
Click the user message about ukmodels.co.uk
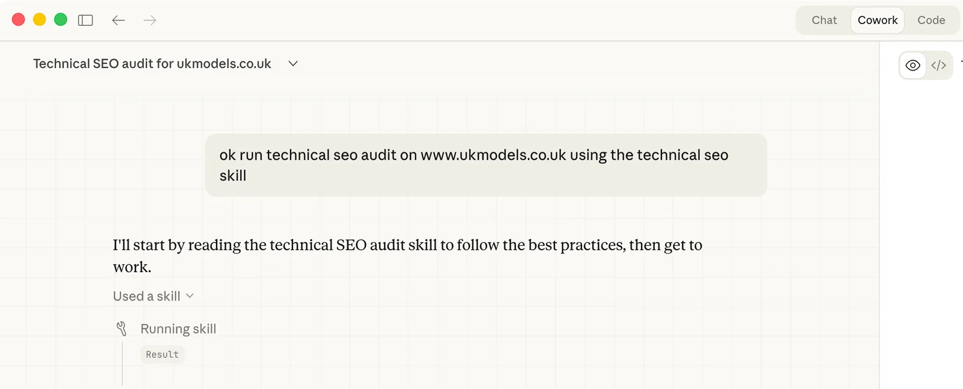pos(486,165)
